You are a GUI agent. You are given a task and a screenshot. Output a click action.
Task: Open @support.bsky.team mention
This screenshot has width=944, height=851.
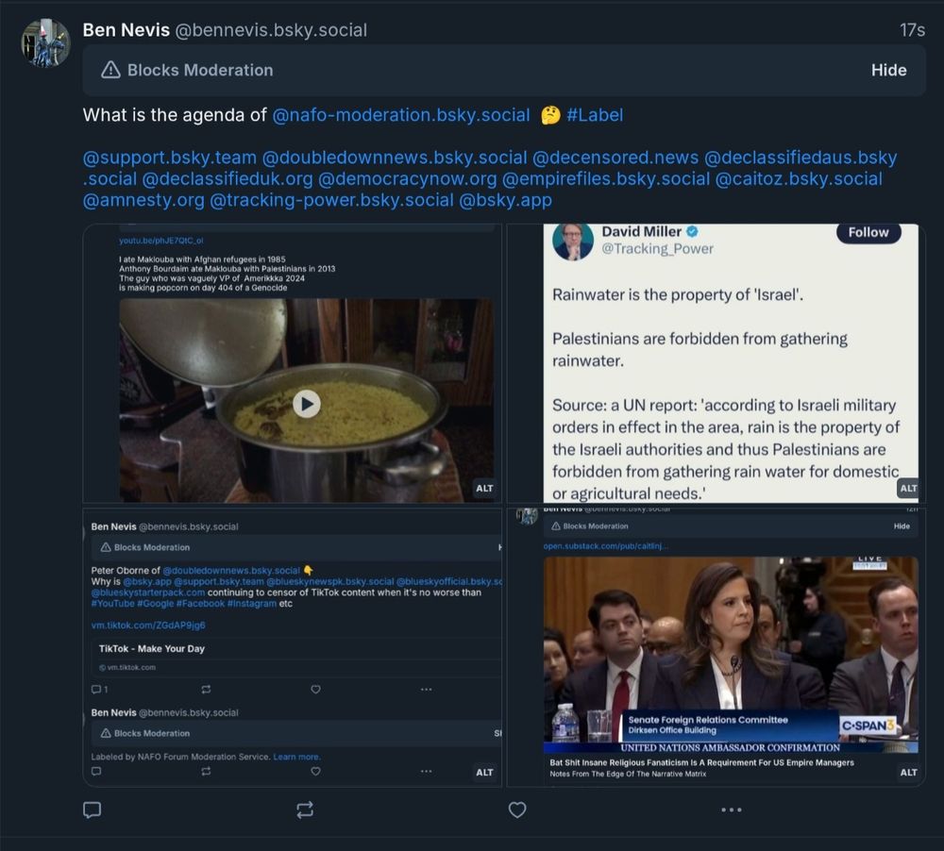pos(169,157)
